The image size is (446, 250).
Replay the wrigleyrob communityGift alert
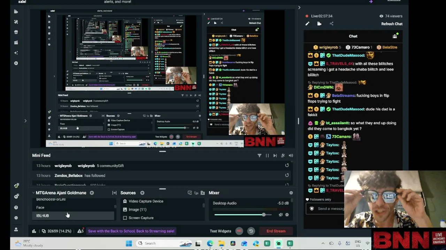click(x=287, y=166)
